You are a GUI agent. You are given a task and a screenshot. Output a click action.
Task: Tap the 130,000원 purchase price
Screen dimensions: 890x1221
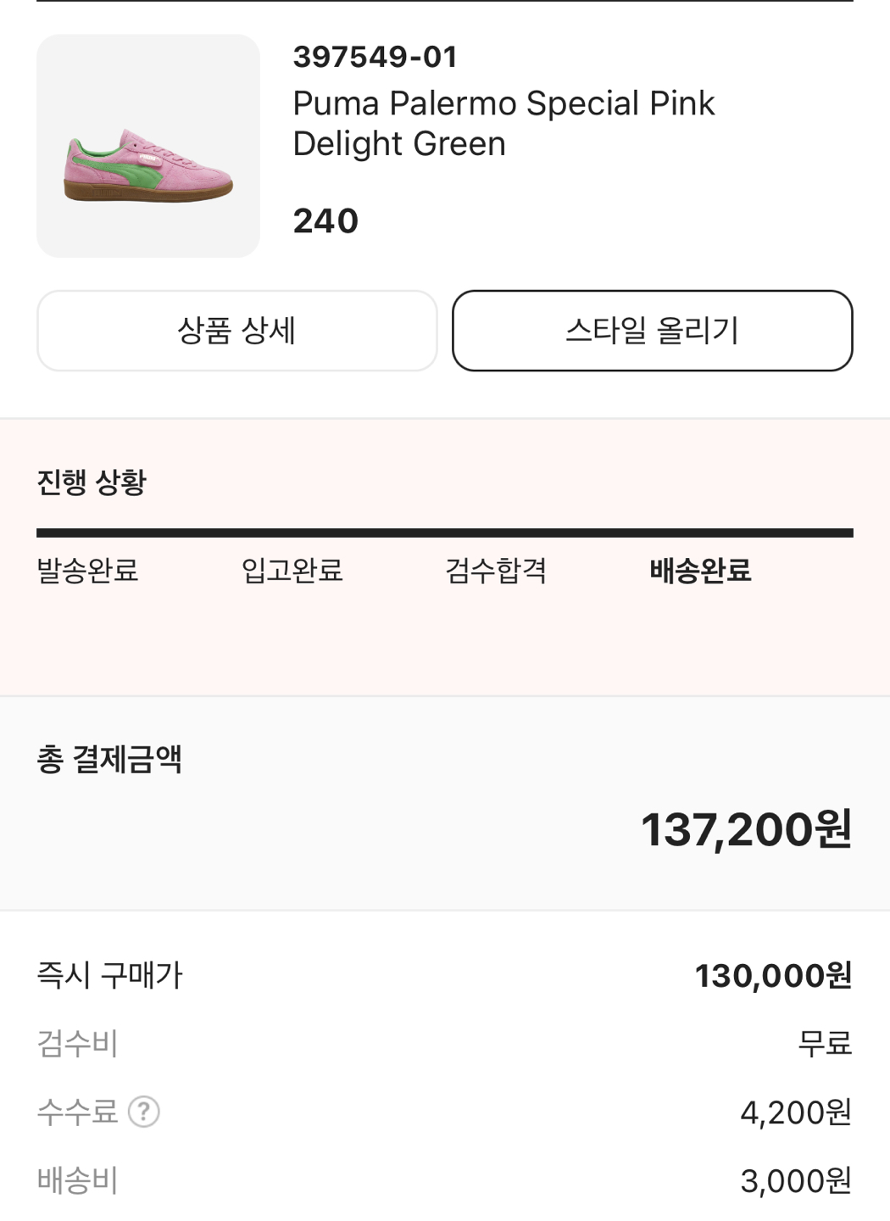pyautogui.click(x=773, y=976)
